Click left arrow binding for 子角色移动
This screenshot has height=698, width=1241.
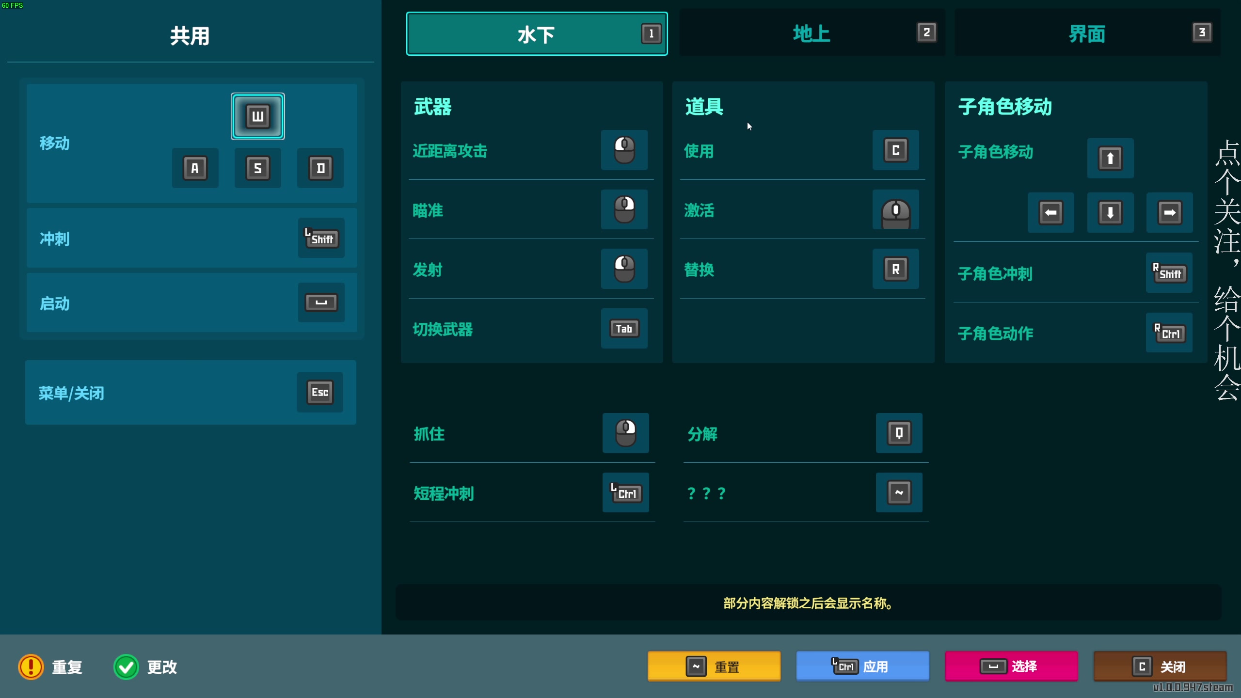tap(1051, 213)
